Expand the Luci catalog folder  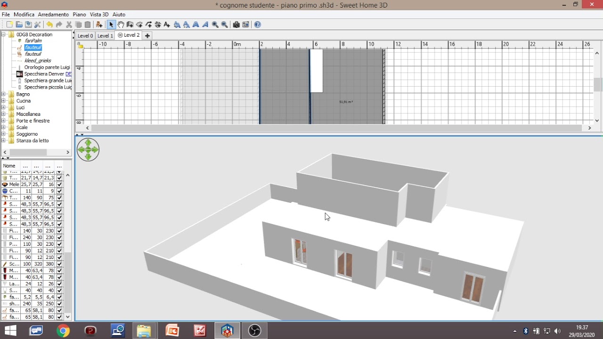point(4,107)
